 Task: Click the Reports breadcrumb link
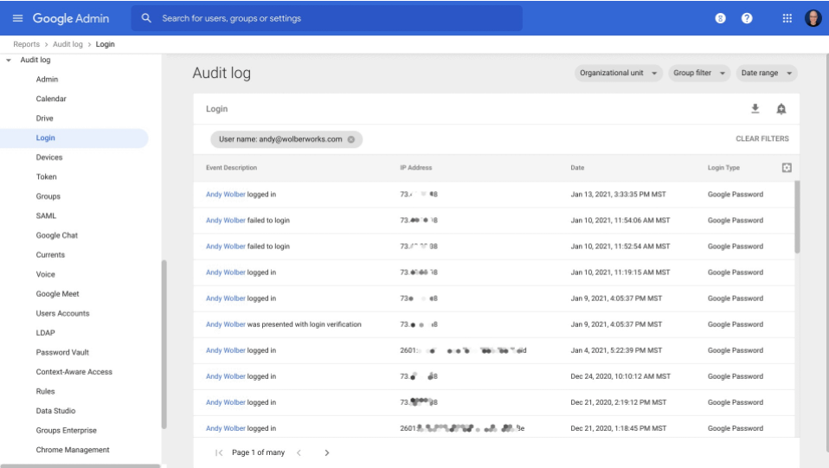tap(26, 44)
